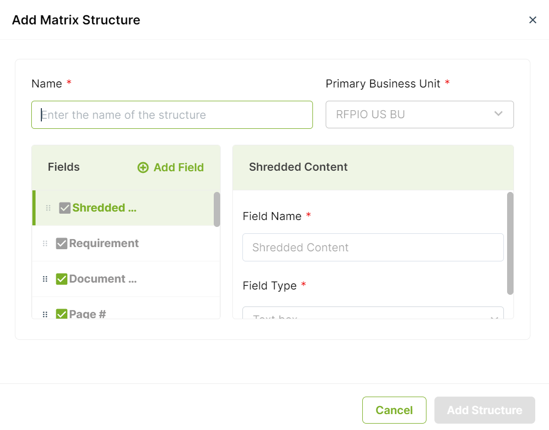Toggle the Shredded field checkbox
549x430 pixels.
(65, 208)
